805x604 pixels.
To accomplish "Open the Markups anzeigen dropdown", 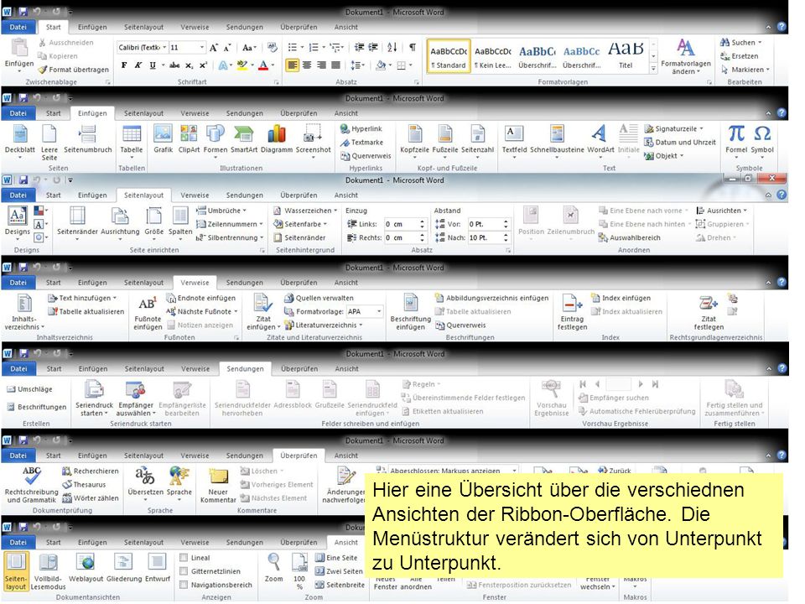I will [x=514, y=471].
